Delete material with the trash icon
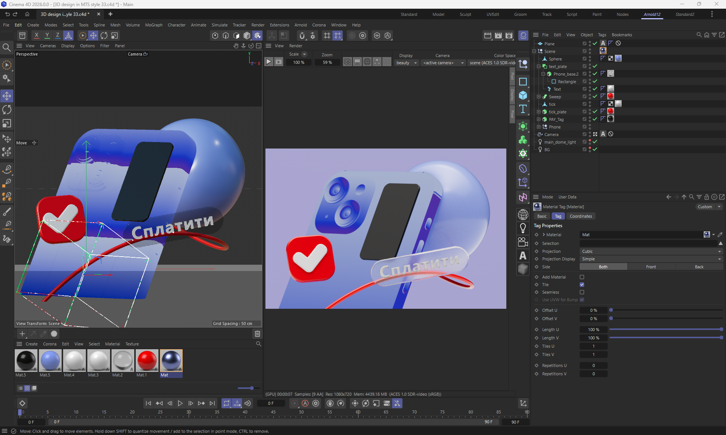 click(x=257, y=334)
